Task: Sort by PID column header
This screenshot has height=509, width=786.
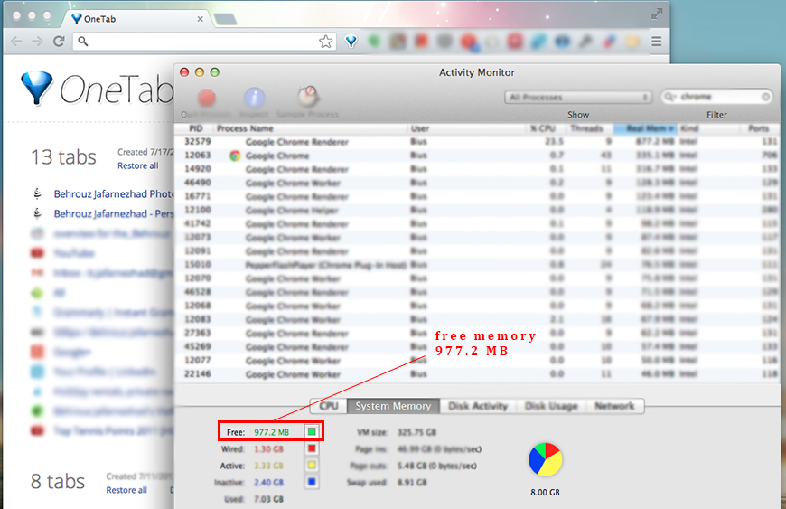Action: point(195,129)
